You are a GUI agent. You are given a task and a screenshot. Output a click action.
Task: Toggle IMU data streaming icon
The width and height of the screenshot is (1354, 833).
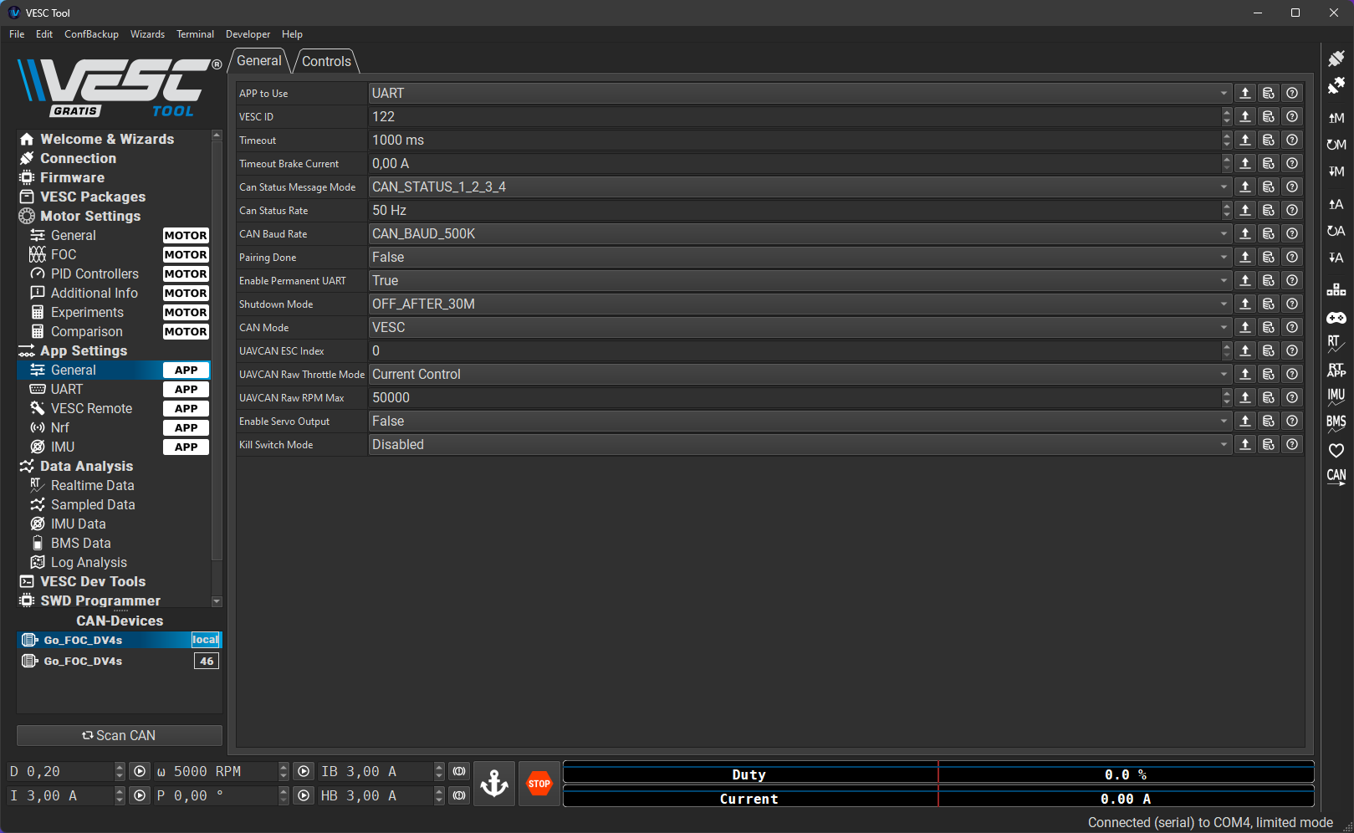[1336, 397]
